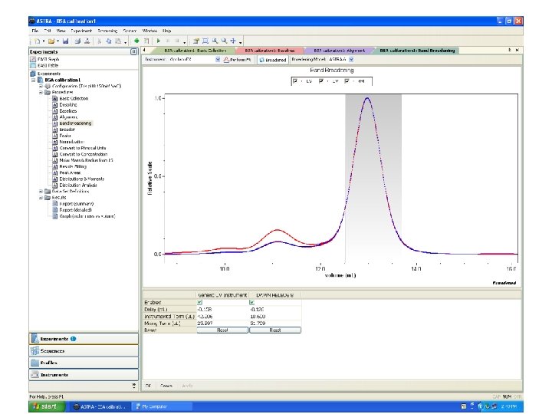552x414 pixels.
Task: Collapse the BSA calibration1 tree node
Action: [34, 80]
